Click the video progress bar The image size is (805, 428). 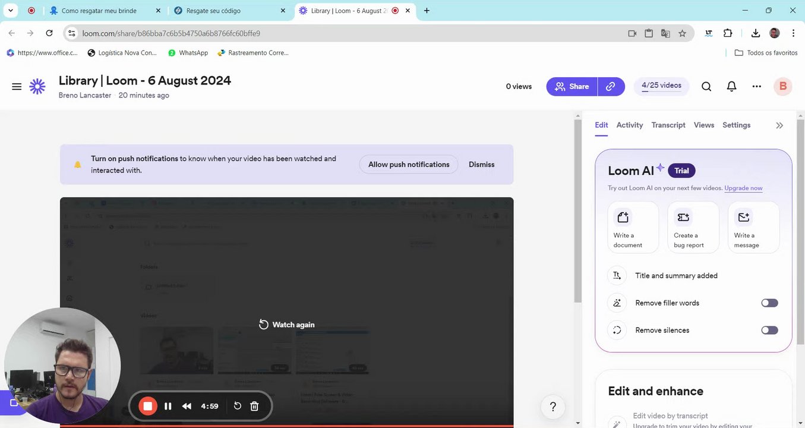pos(286,426)
